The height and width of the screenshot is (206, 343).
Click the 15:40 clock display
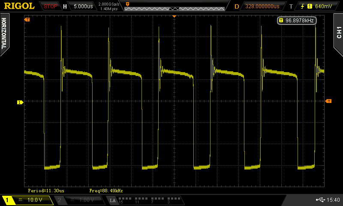point(333,200)
